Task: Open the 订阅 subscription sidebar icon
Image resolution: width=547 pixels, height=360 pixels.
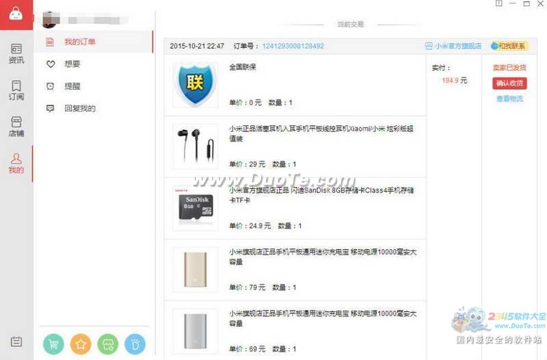Action: pos(16,90)
